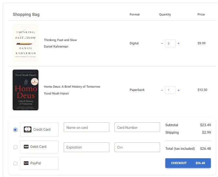Click the Card Number field
Screen dimensions: 218x177
[x=137, y=127]
